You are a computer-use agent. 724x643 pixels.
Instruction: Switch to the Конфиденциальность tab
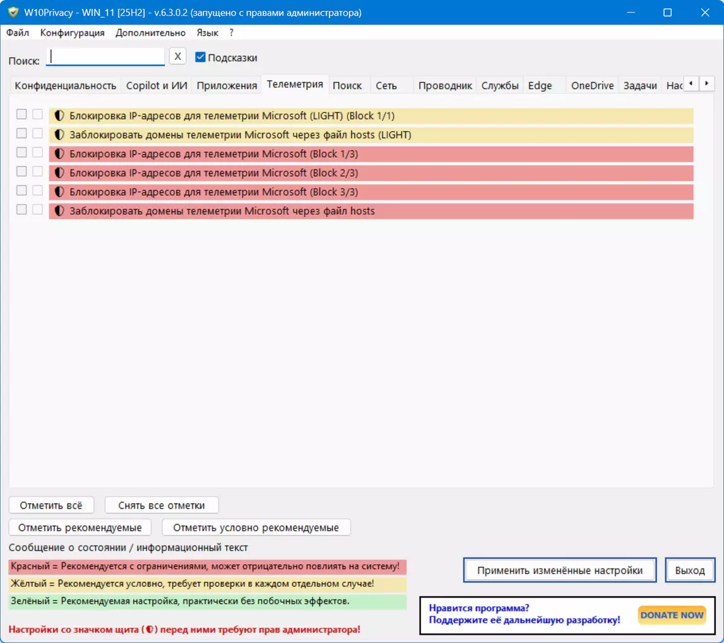[x=65, y=85]
